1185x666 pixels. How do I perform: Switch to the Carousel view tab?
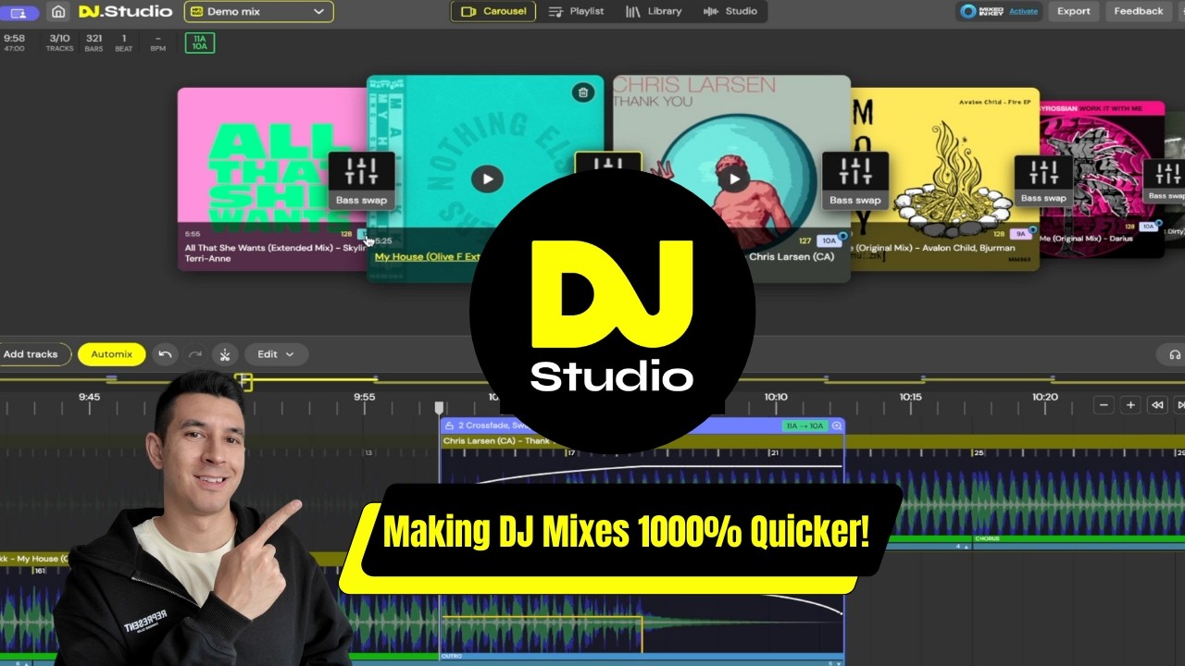[493, 11]
